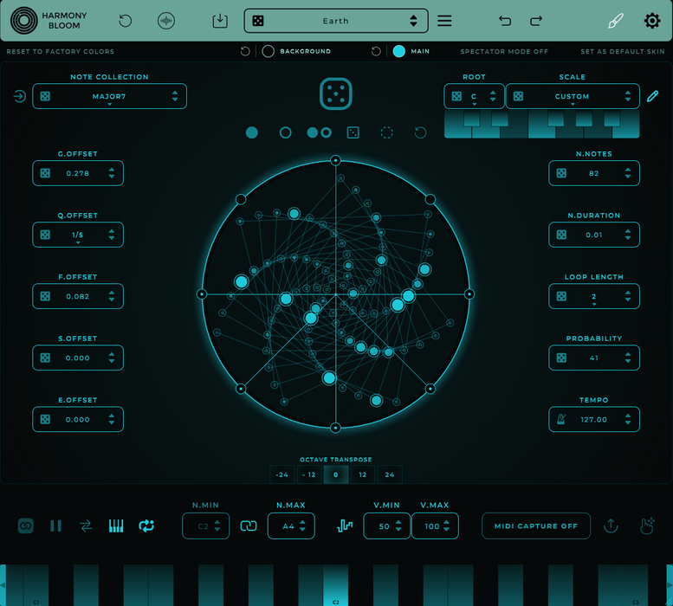
Task: Toggle the loop playback button
Action: pyautogui.click(x=146, y=525)
